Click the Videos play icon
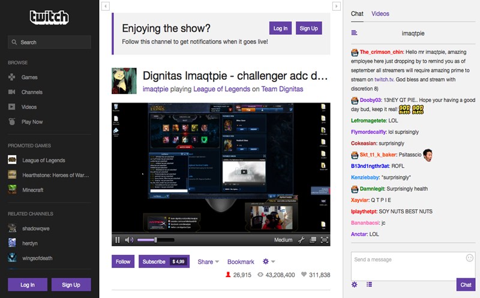The width and height of the screenshot is (480, 298). point(11,107)
